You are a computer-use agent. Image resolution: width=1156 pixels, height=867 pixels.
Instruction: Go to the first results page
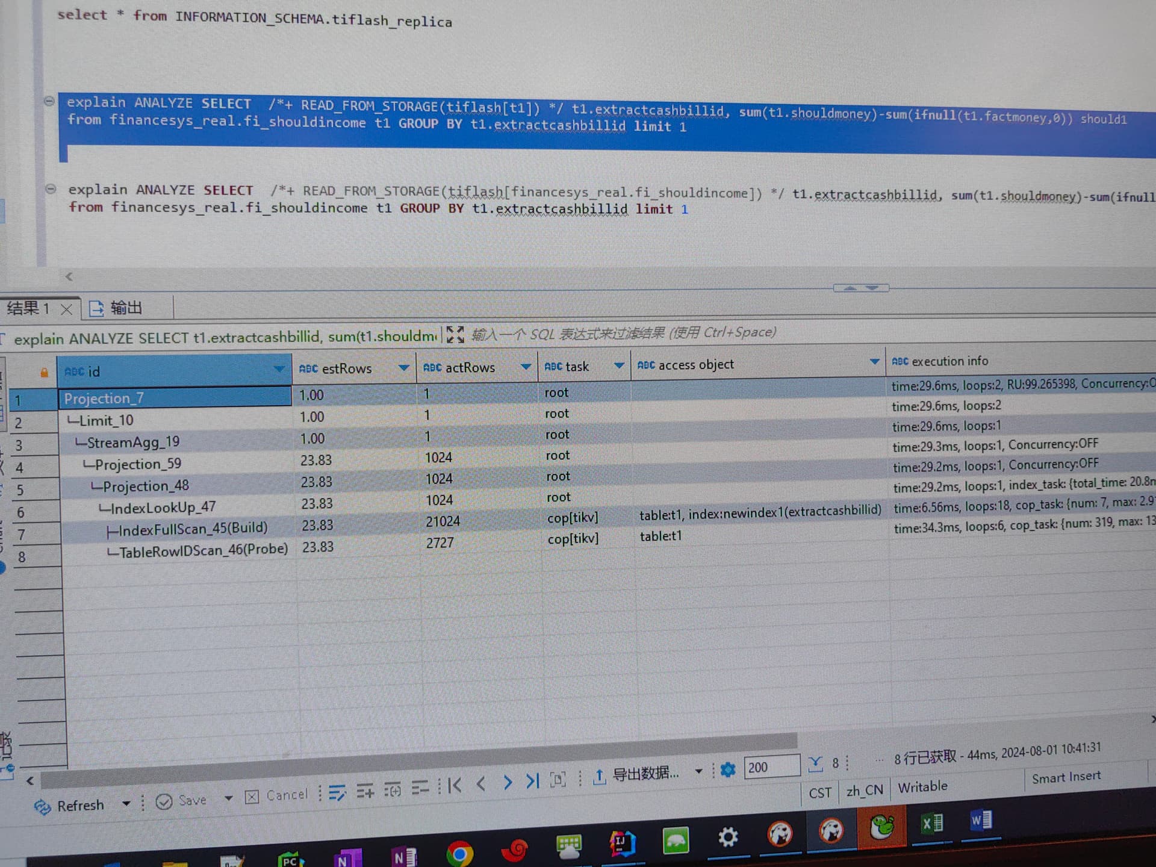455,785
